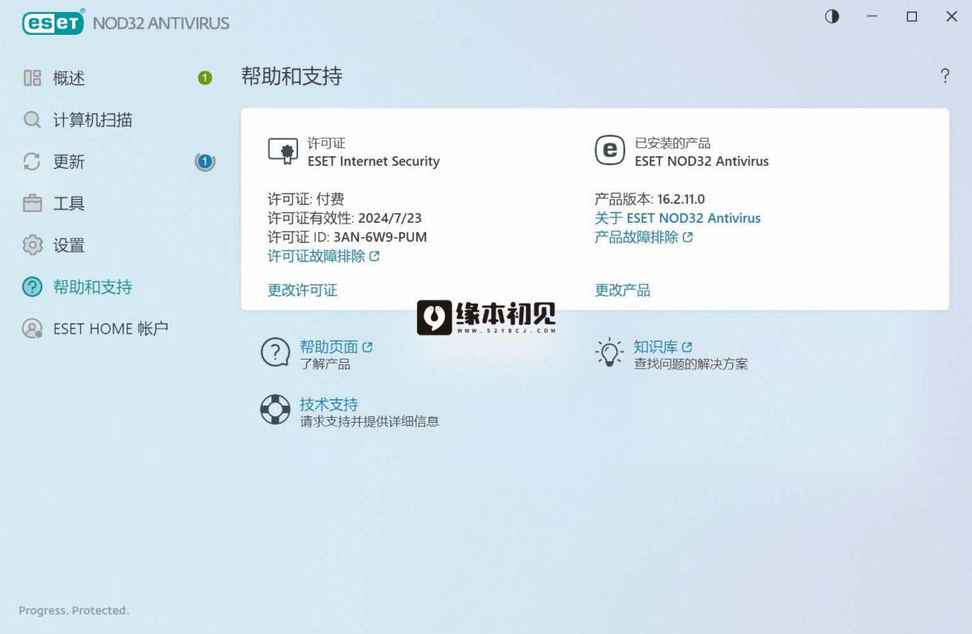Click the license validity date 2024/7/23

390,218
